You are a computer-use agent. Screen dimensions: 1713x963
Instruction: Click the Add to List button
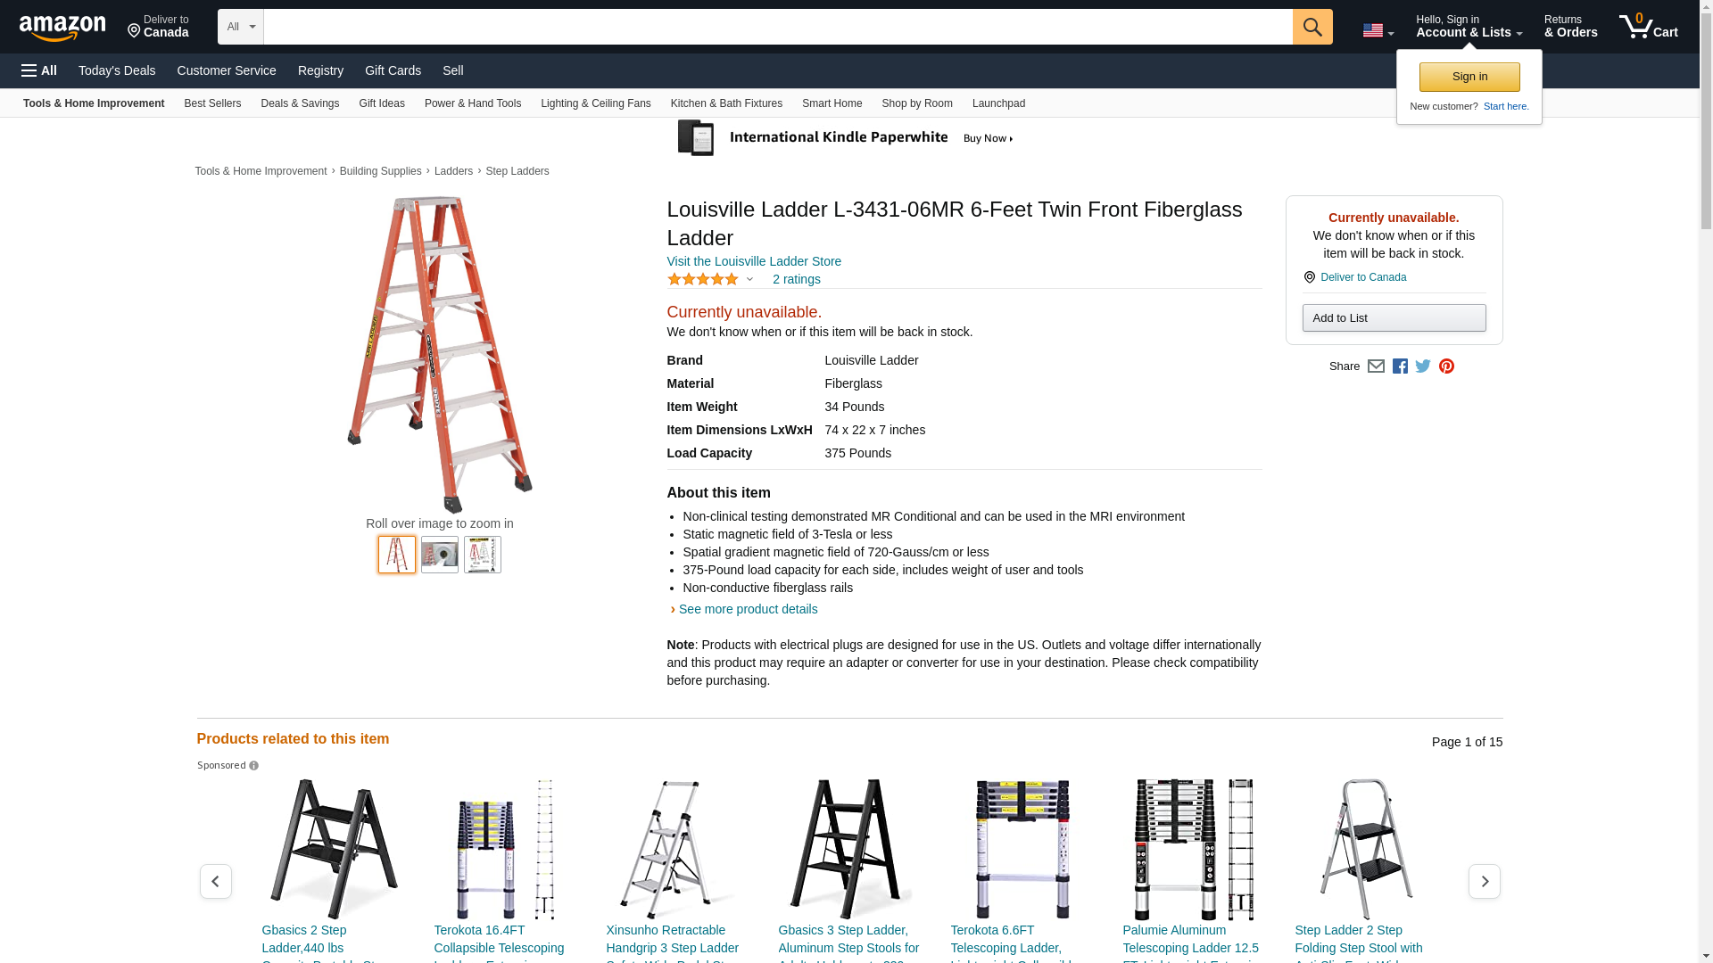point(1394,318)
